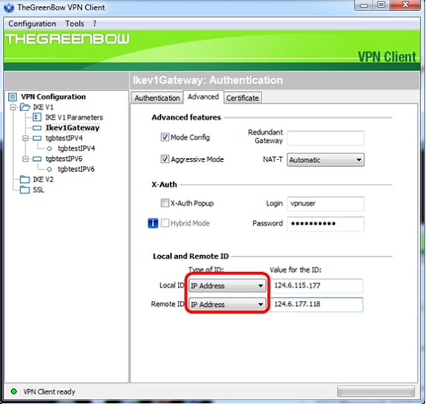
Task: Disable the Mode Config checkbox
Action: tap(164, 137)
